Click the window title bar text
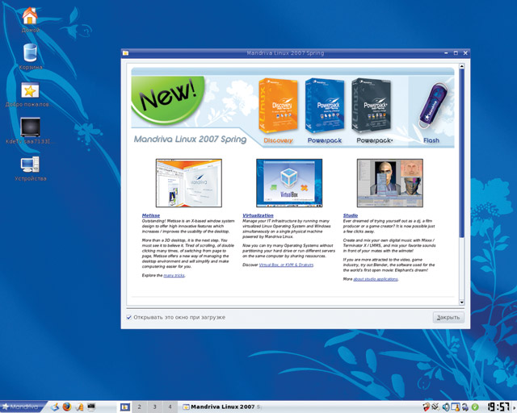This screenshot has width=517, height=413. pos(285,52)
